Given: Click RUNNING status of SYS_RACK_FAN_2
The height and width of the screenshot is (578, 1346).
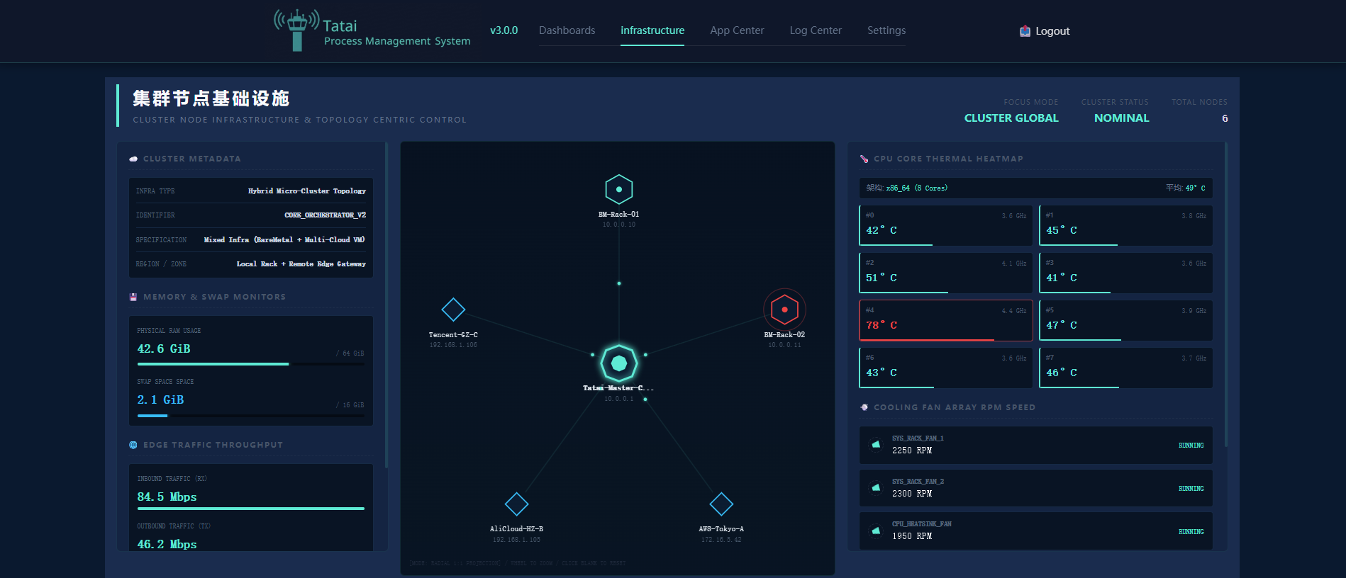Looking at the screenshot, I should click(x=1191, y=489).
